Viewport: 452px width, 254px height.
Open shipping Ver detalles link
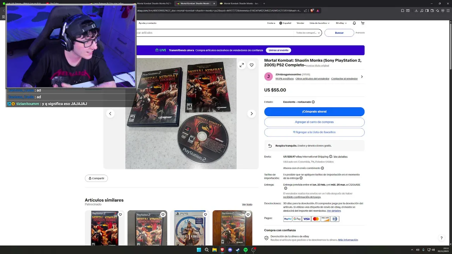(340, 157)
